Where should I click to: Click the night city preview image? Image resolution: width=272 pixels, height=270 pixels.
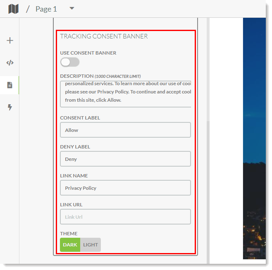point(254,138)
